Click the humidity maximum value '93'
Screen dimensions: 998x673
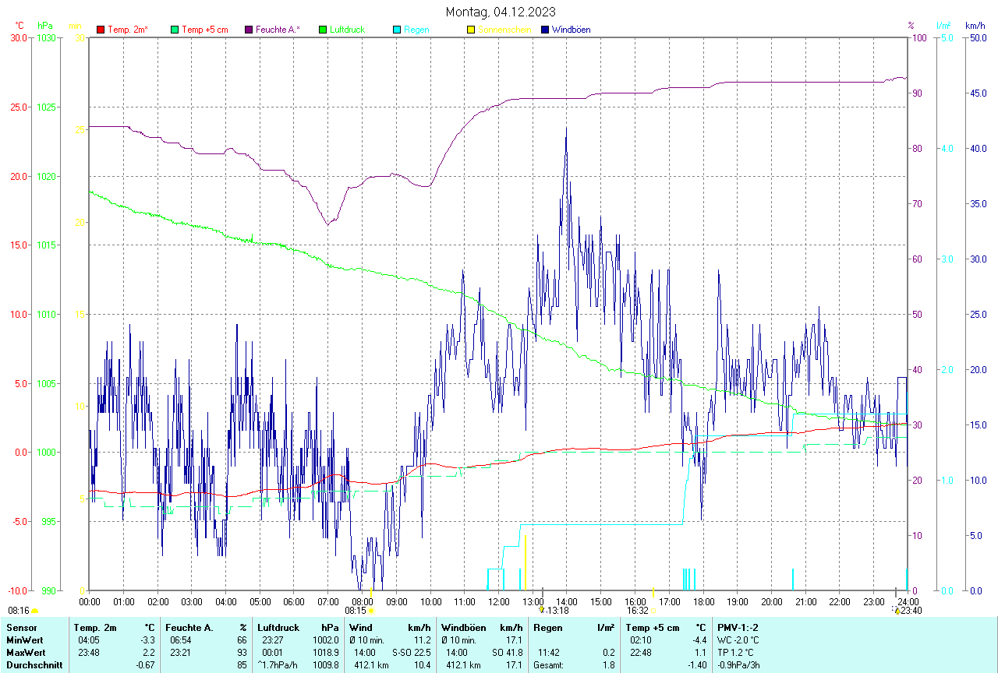(242, 652)
